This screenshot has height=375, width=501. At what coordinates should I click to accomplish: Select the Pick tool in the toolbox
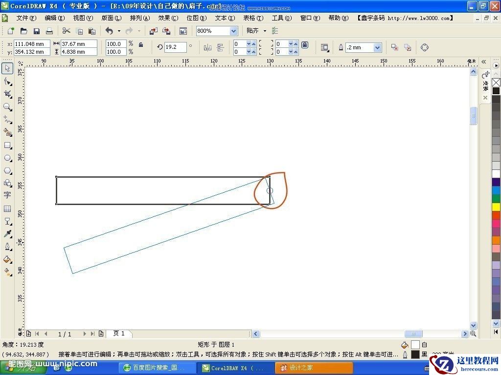7,68
